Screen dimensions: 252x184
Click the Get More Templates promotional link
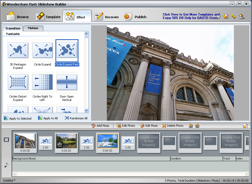[x=191, y=16]
